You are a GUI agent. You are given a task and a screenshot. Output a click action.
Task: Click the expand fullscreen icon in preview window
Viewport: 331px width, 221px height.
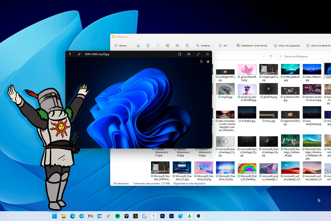198,54
